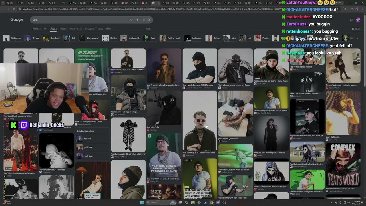The image size is (366, 206).
Task: Switch to the News tab
Action: point(100,29)
